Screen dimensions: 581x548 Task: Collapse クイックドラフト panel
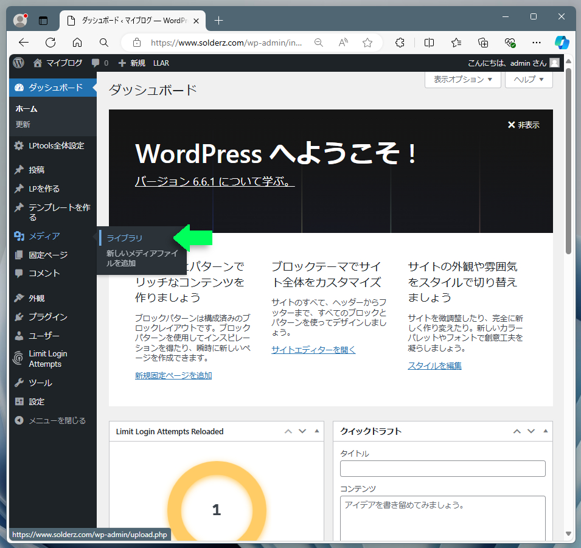[x=546, y=431]
